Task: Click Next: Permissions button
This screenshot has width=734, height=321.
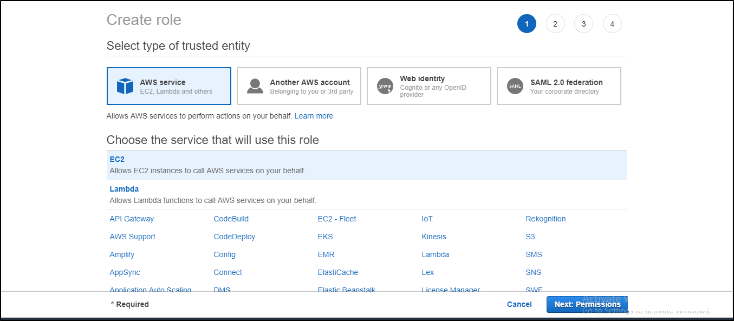Action: 587,304
